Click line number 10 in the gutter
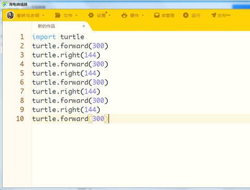The image size is (250, 190). [x=20, y=119]
